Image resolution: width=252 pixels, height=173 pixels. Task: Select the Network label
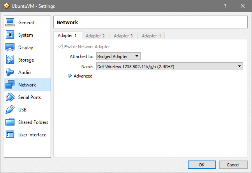pos(27,85)
